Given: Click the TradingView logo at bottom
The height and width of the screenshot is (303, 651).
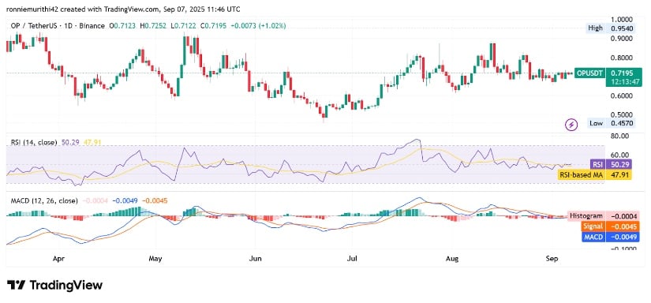Looking at the screenshot, I should coord(54,285).
